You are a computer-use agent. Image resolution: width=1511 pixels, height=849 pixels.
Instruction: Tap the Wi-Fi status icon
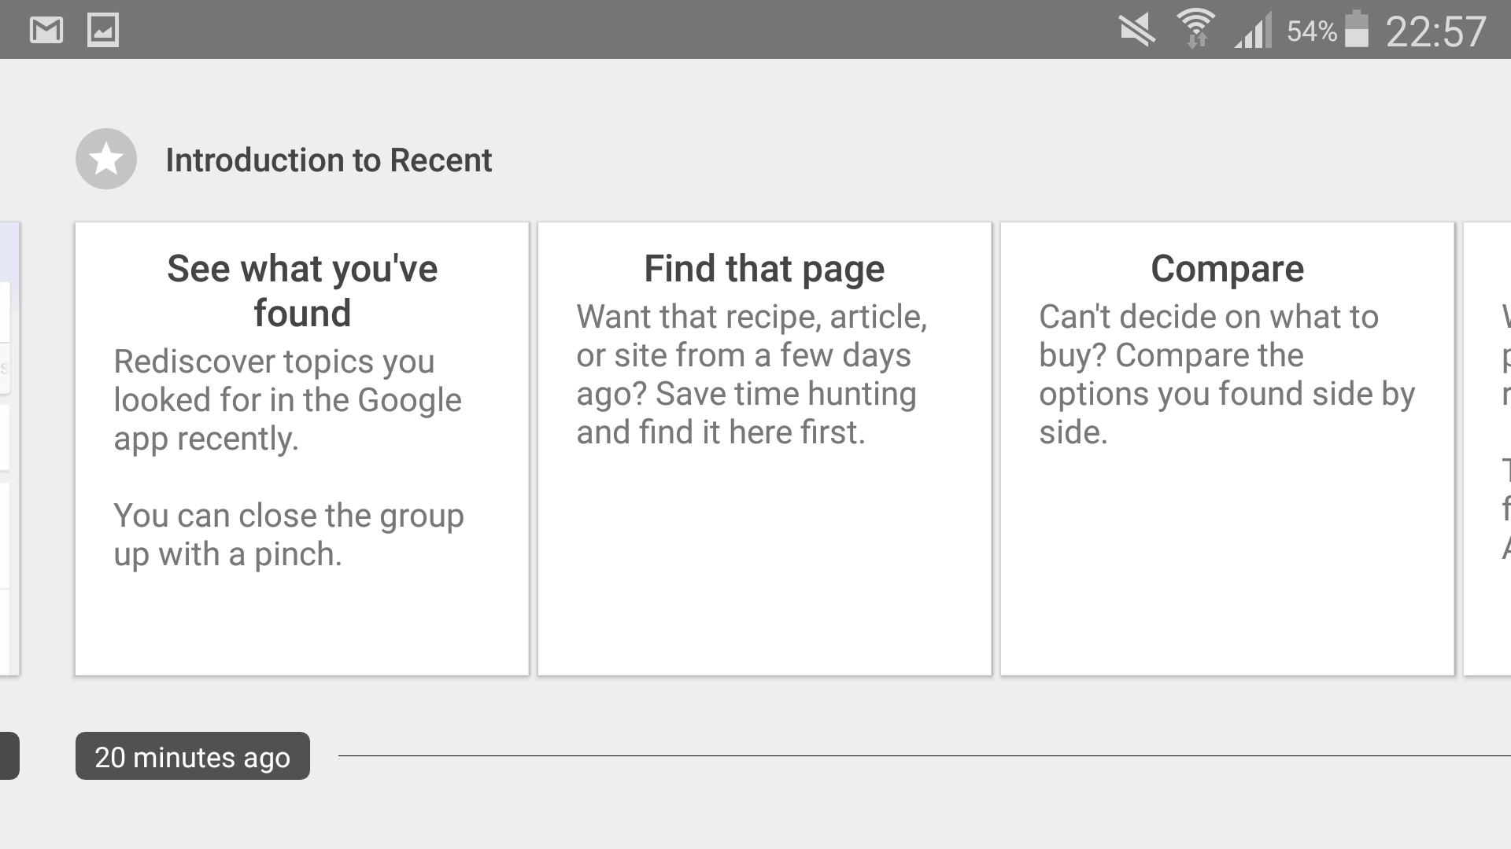1195,30
